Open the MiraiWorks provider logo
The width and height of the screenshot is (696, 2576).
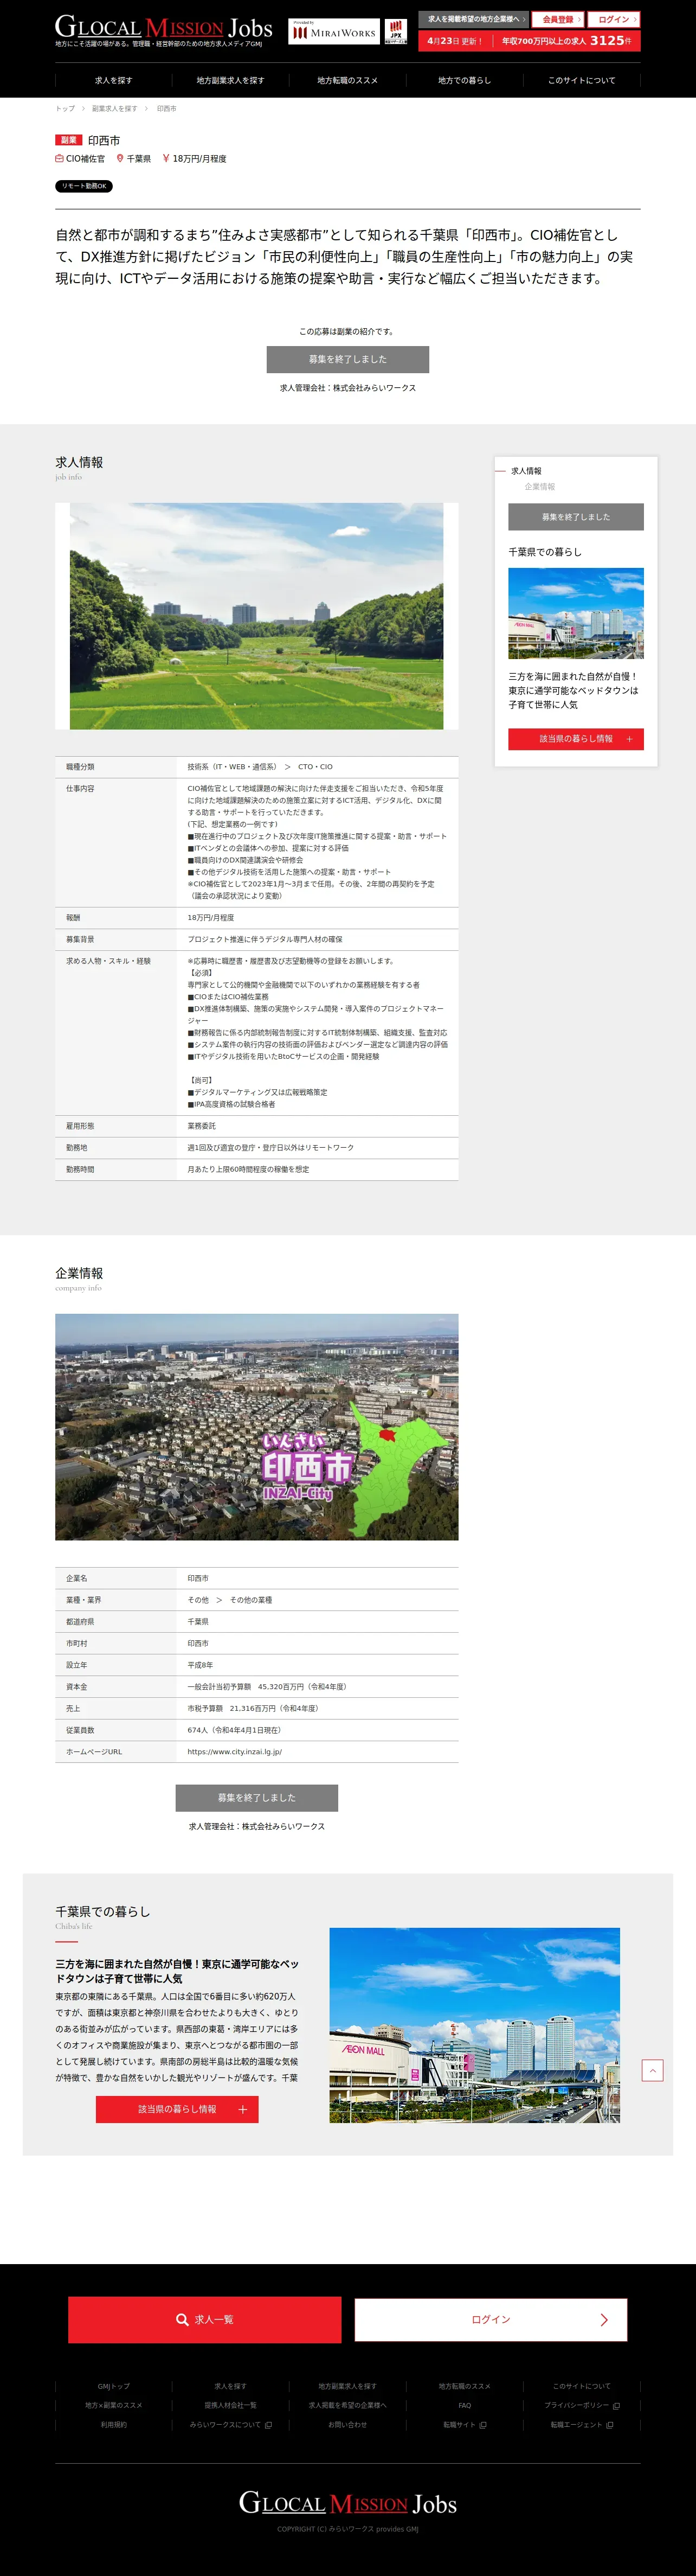coord(334,31)
